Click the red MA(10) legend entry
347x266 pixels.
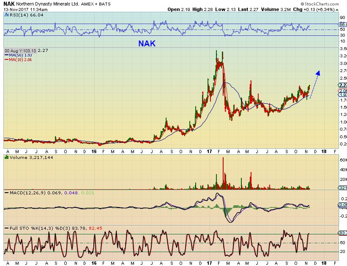[x=18, y=60]
